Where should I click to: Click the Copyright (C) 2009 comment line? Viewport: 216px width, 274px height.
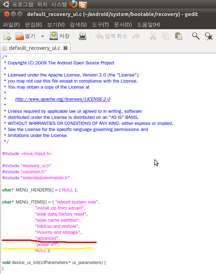click(x=59, y=63)
